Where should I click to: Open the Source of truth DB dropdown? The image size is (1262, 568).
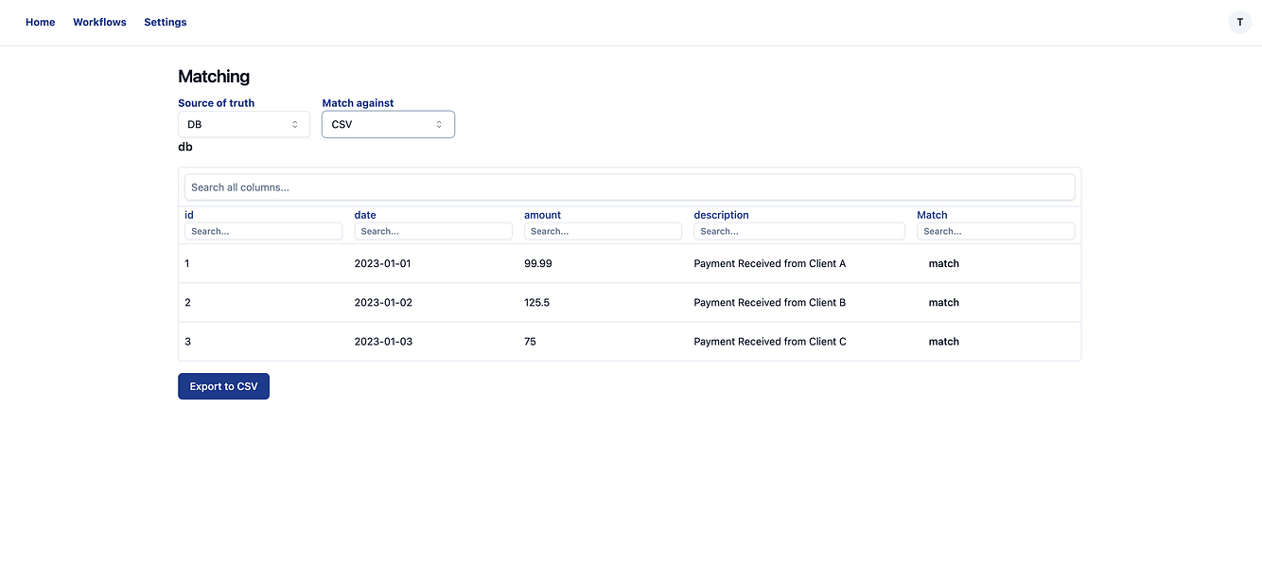point(244,124)
